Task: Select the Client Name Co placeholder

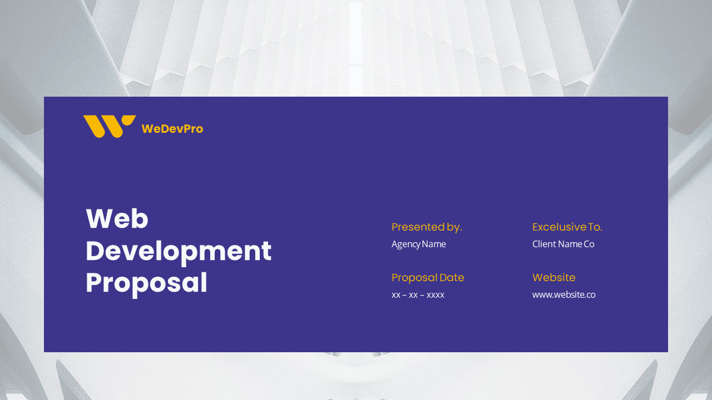Action: (x=563, y=244)
